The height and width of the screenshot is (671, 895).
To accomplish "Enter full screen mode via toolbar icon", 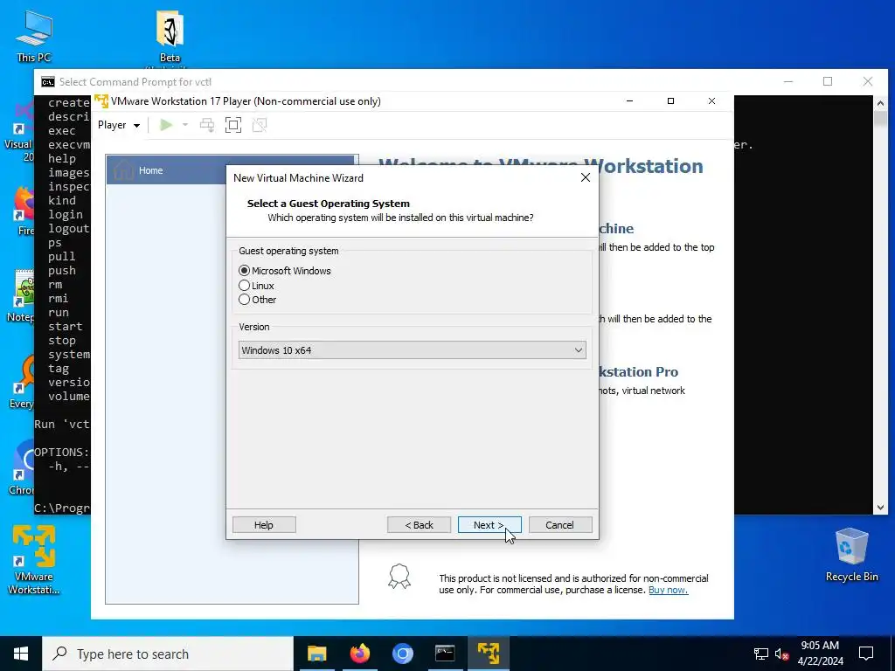I will tap(233, 125).
